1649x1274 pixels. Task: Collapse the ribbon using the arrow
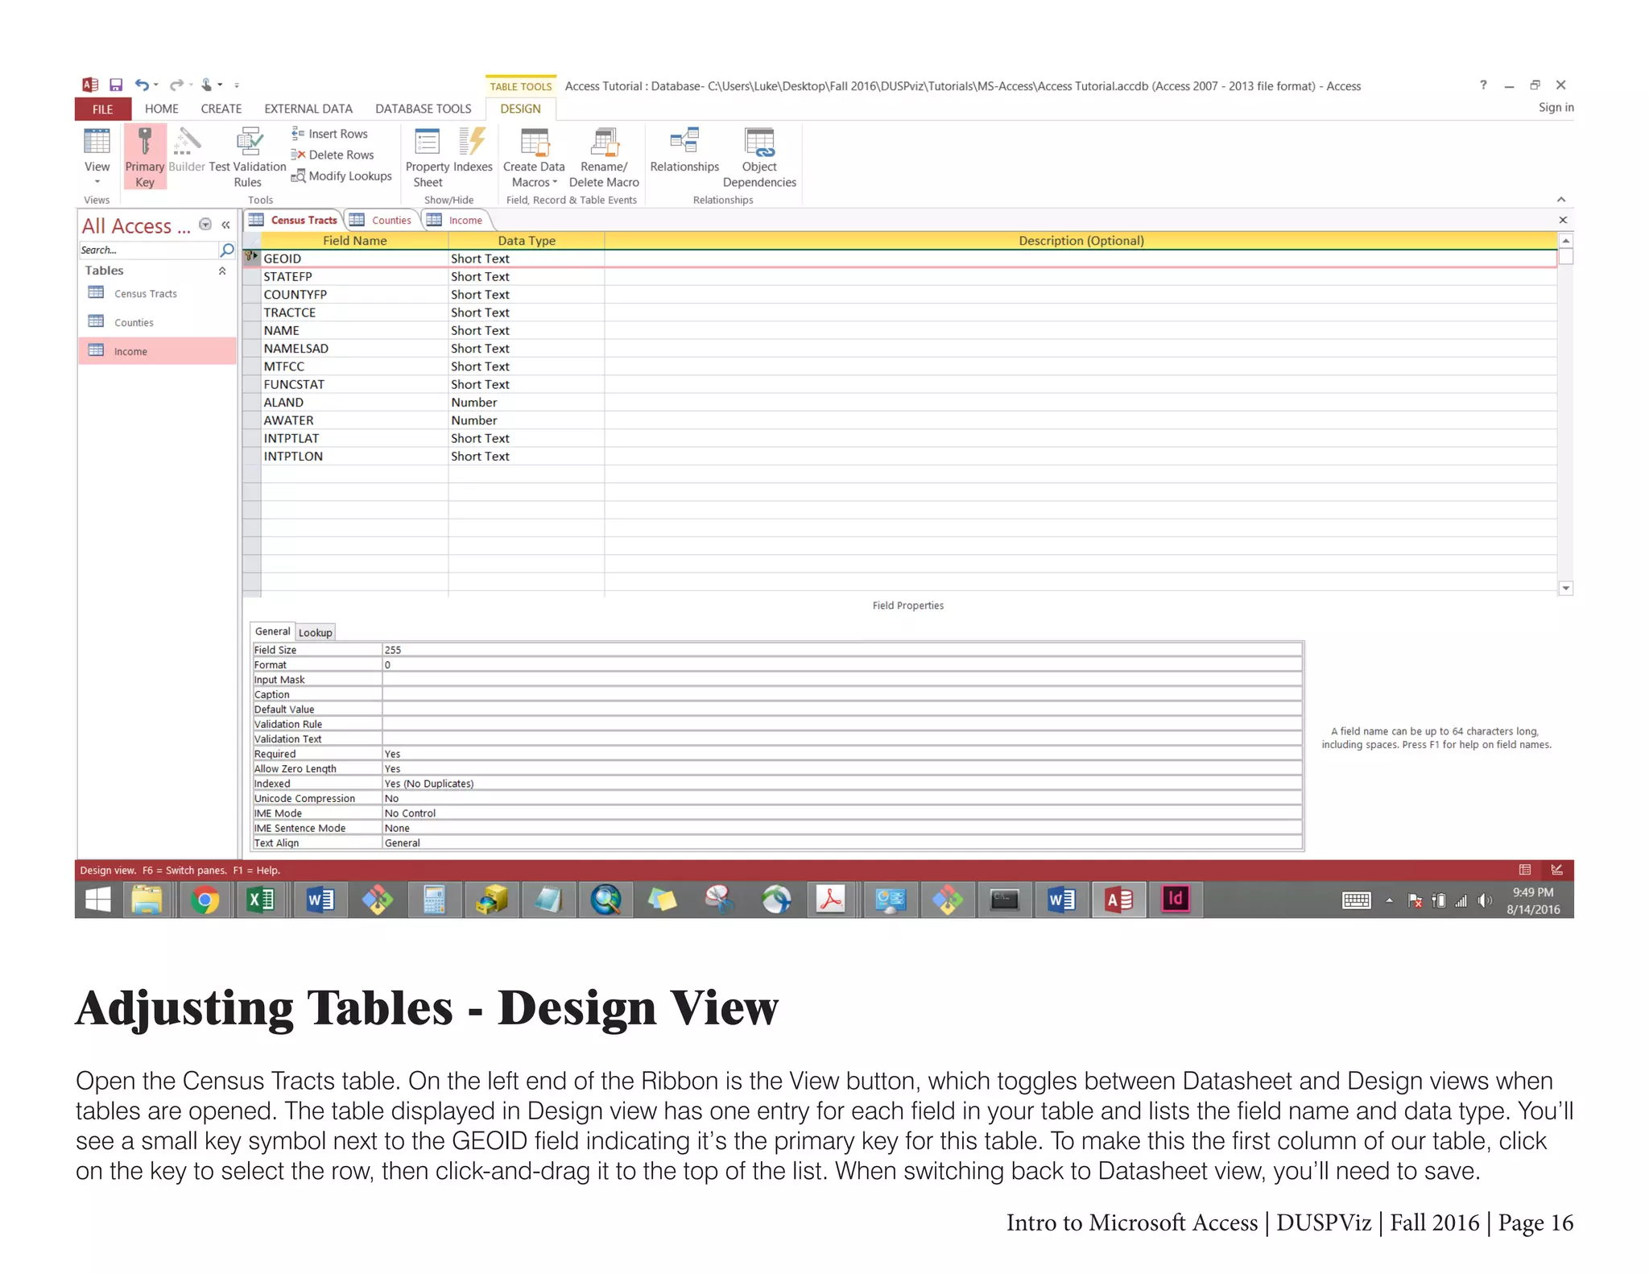point(1561,200)
